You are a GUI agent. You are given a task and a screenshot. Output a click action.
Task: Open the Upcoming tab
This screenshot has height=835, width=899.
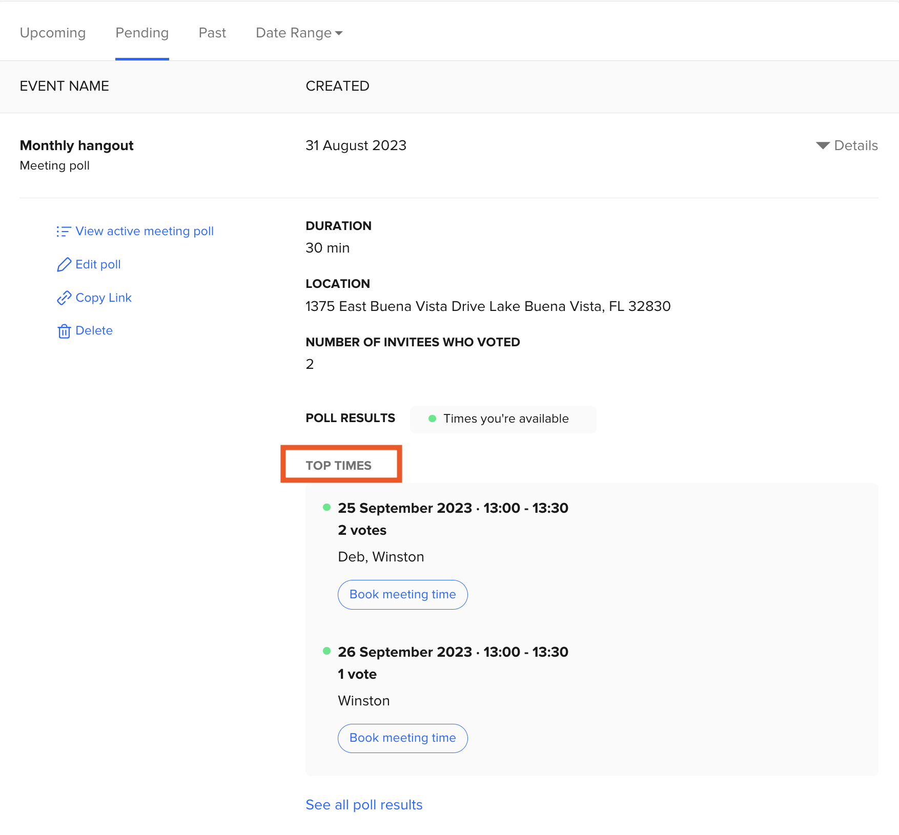tap(53, 33)
